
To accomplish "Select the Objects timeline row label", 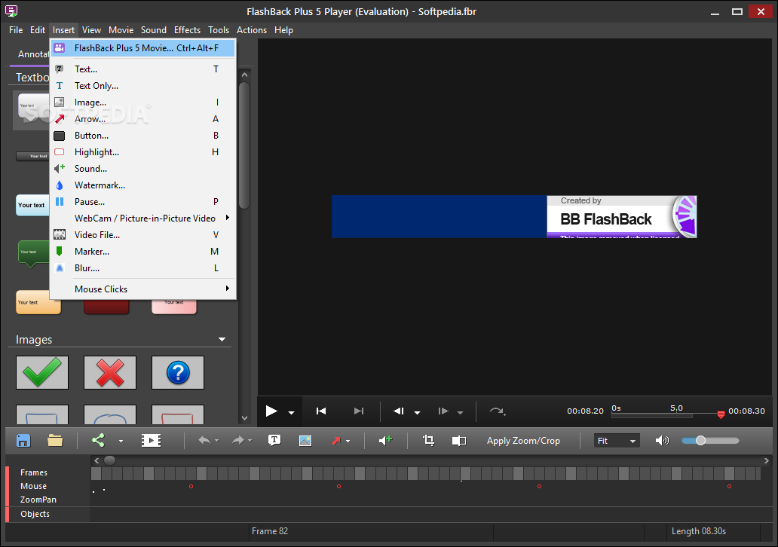I will [35, 514].
